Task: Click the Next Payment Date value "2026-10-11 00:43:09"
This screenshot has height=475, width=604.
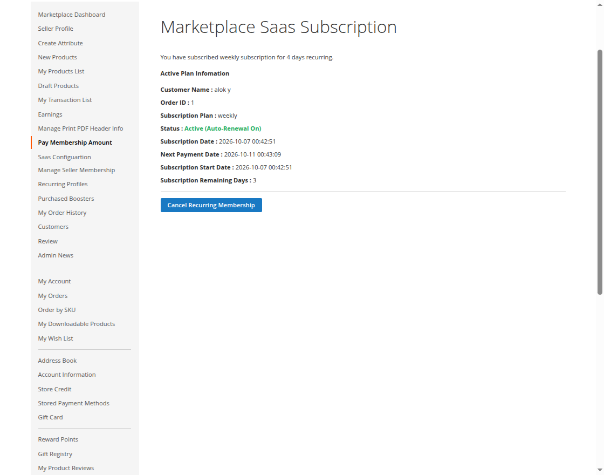Action: 252,154
